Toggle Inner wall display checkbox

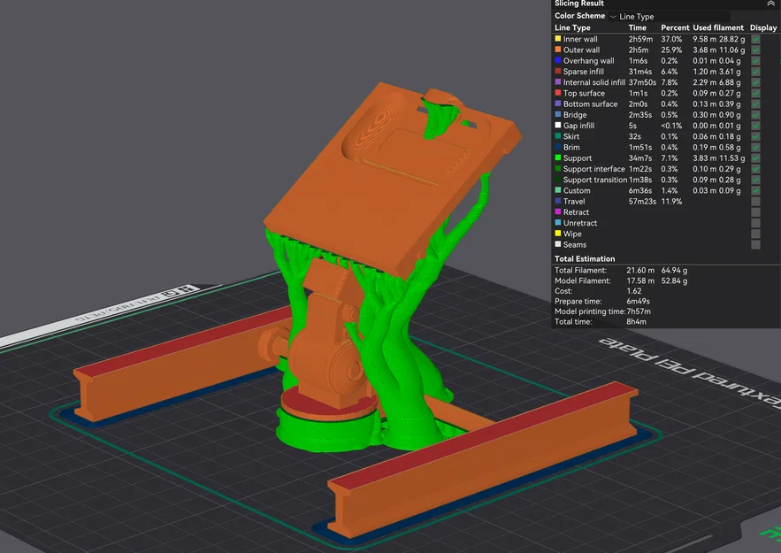[x=755, y=39]
